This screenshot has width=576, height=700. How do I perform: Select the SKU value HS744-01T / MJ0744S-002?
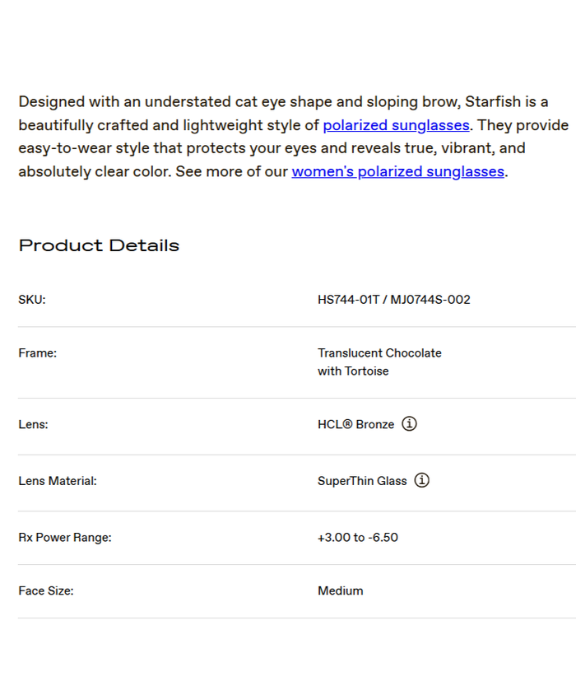(393, 300)
